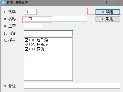
Task: Focus the V.备注 remarks field
Action: [72, 86]
